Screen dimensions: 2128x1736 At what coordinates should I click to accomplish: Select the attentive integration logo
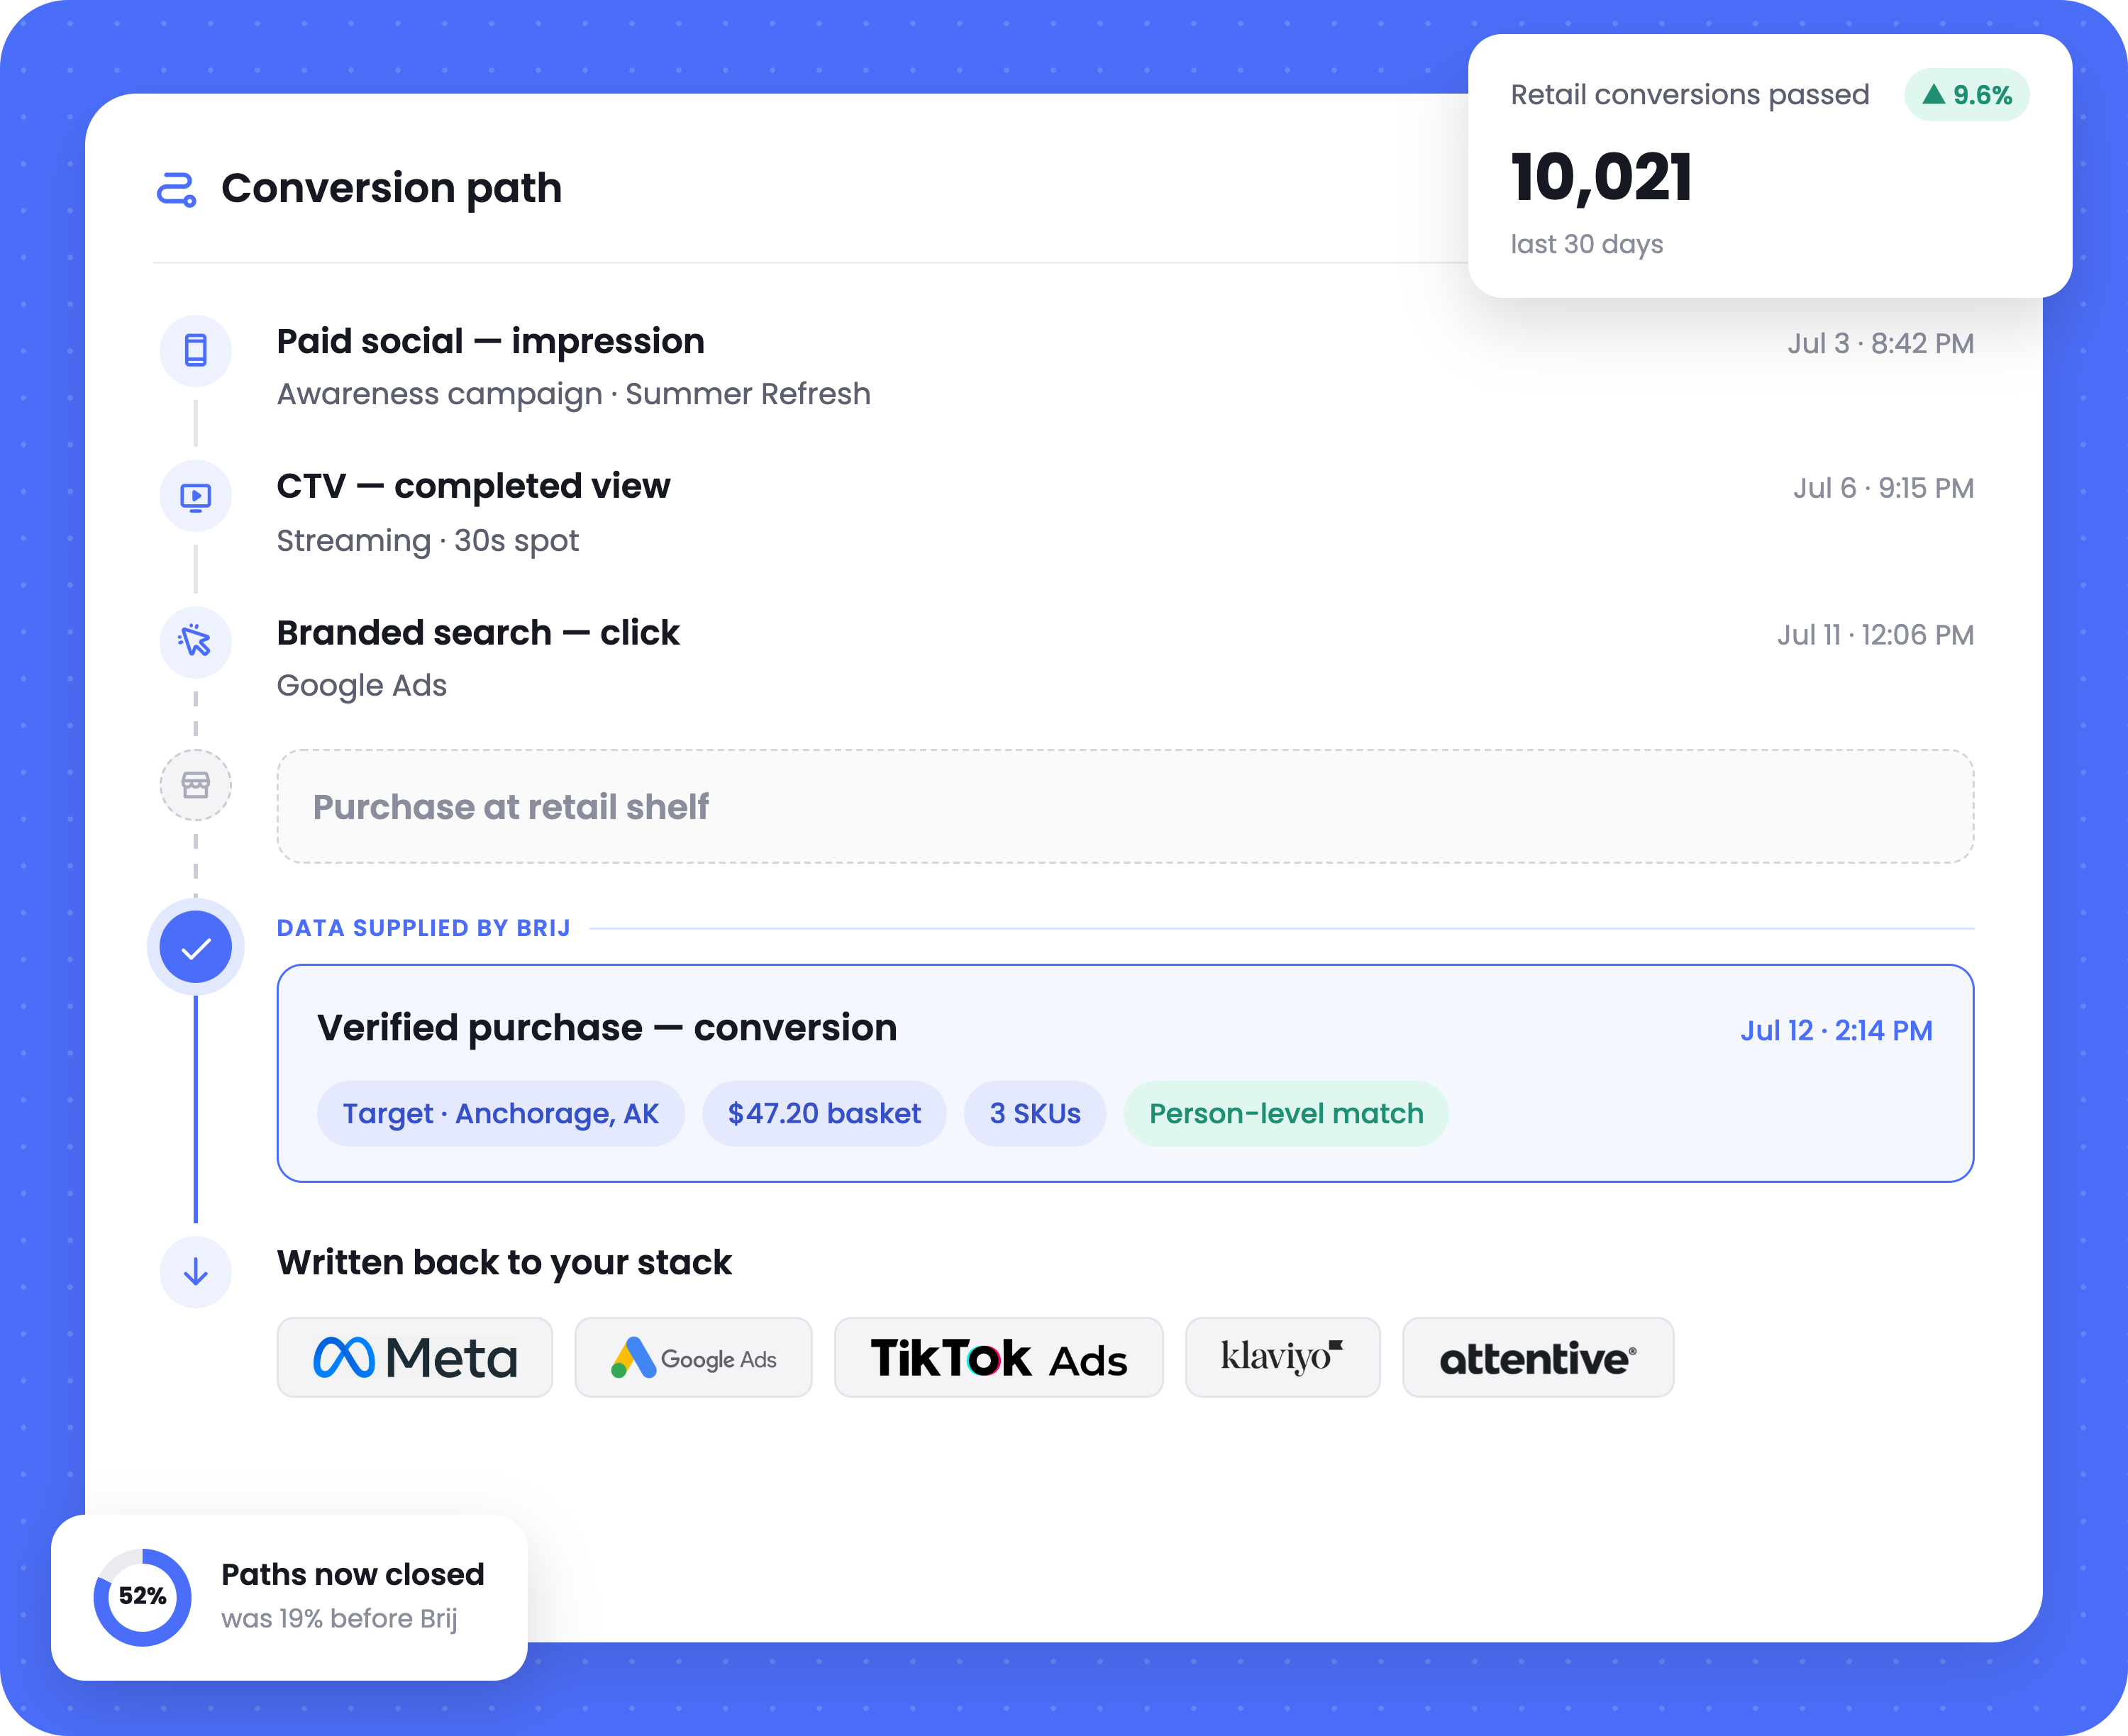[1538, 1357]
